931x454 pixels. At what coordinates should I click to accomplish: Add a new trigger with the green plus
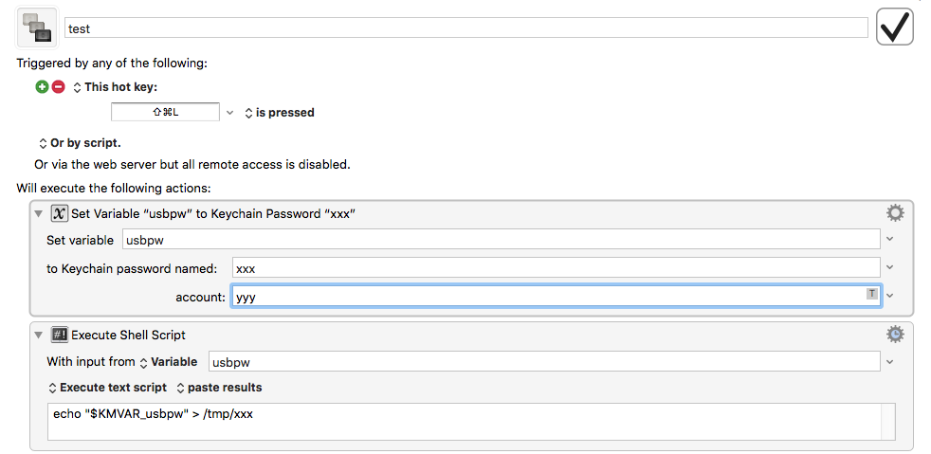click(x=42, y=87)
